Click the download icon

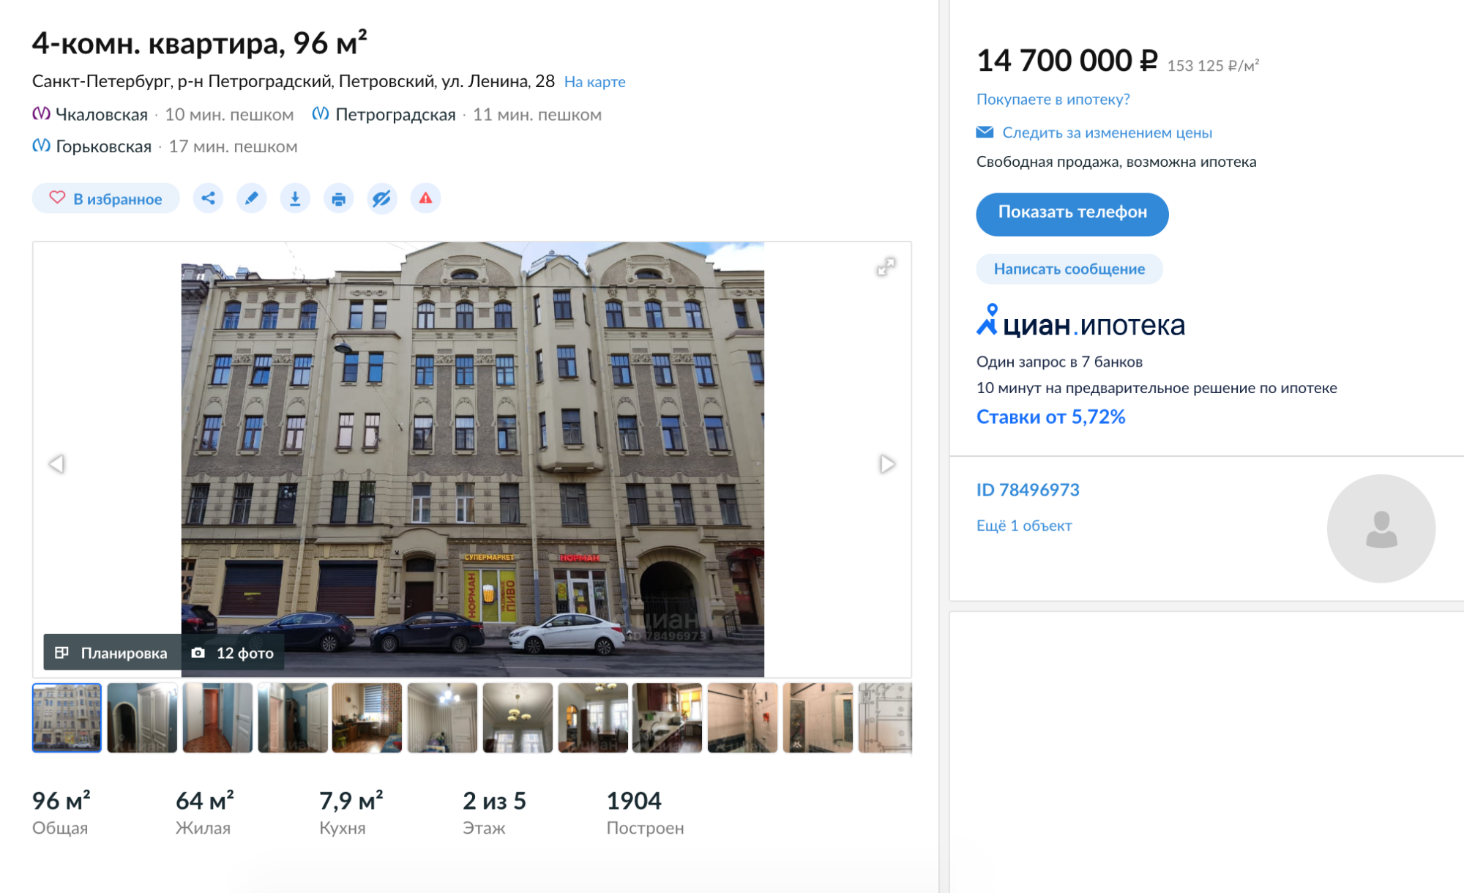point(295,198)
